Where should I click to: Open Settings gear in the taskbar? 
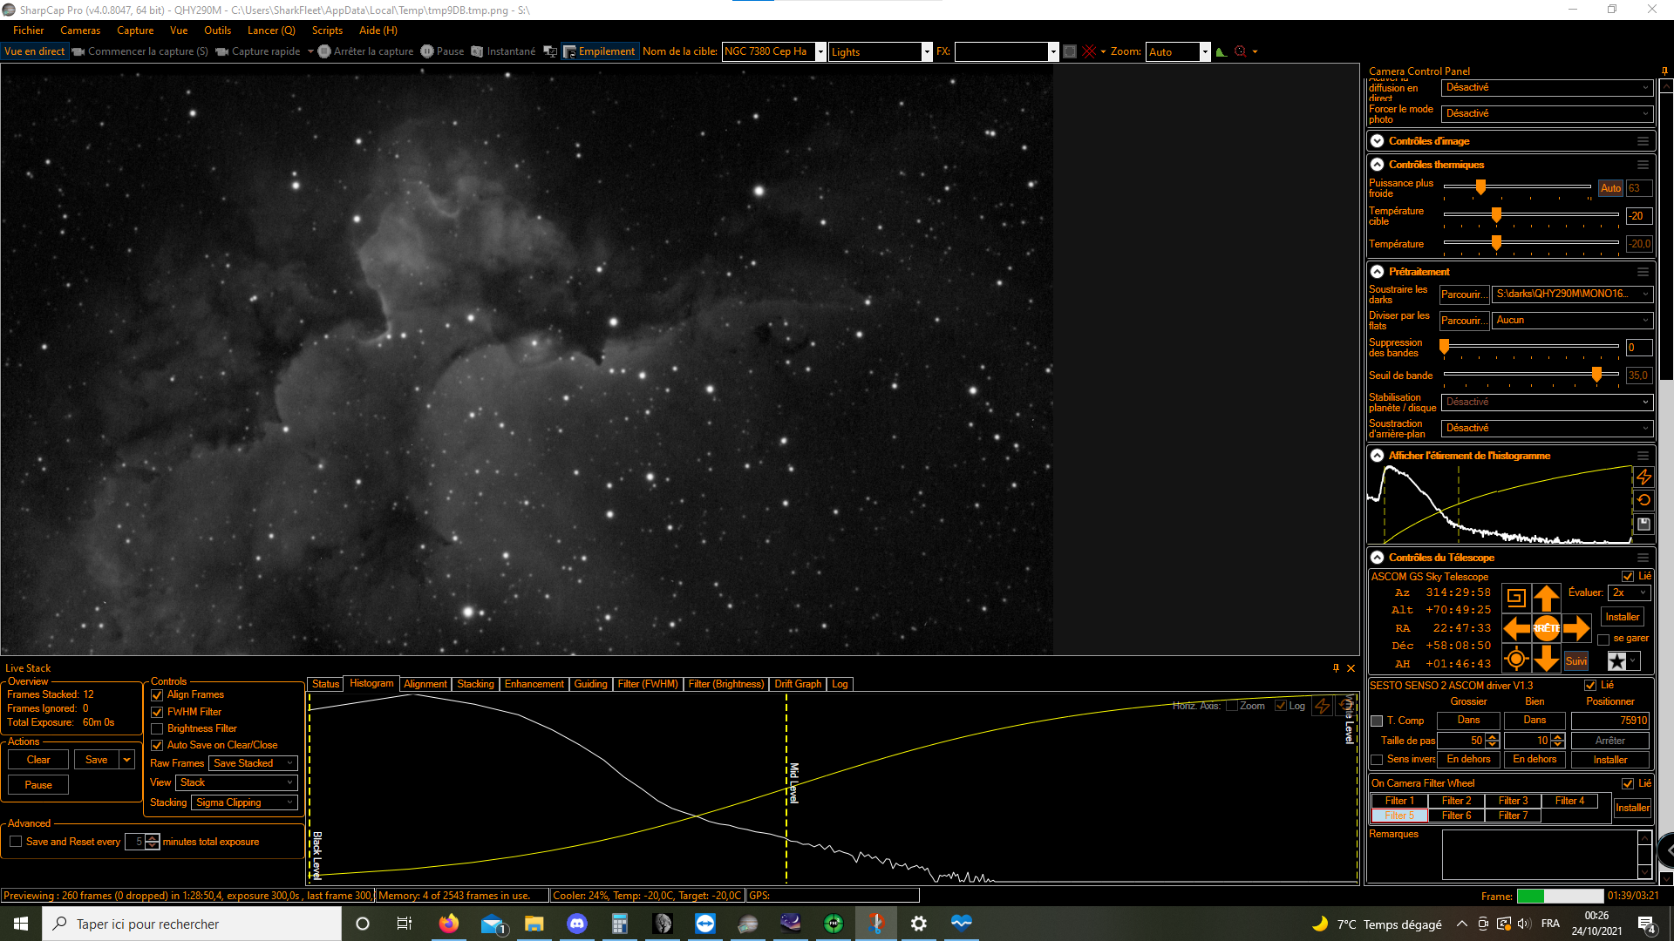[919, 924]
